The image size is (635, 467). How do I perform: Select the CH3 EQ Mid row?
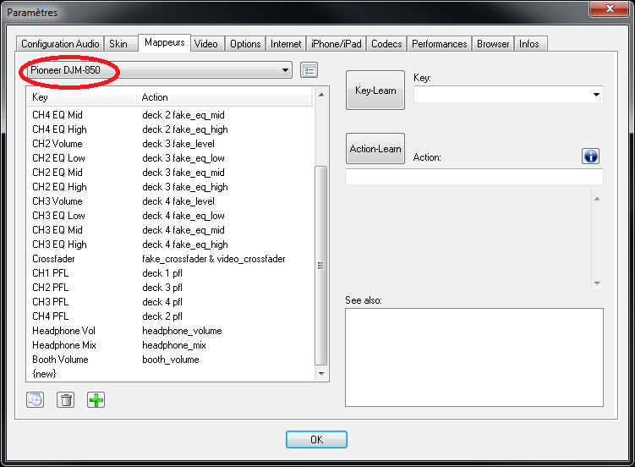(x=171, y=230)
